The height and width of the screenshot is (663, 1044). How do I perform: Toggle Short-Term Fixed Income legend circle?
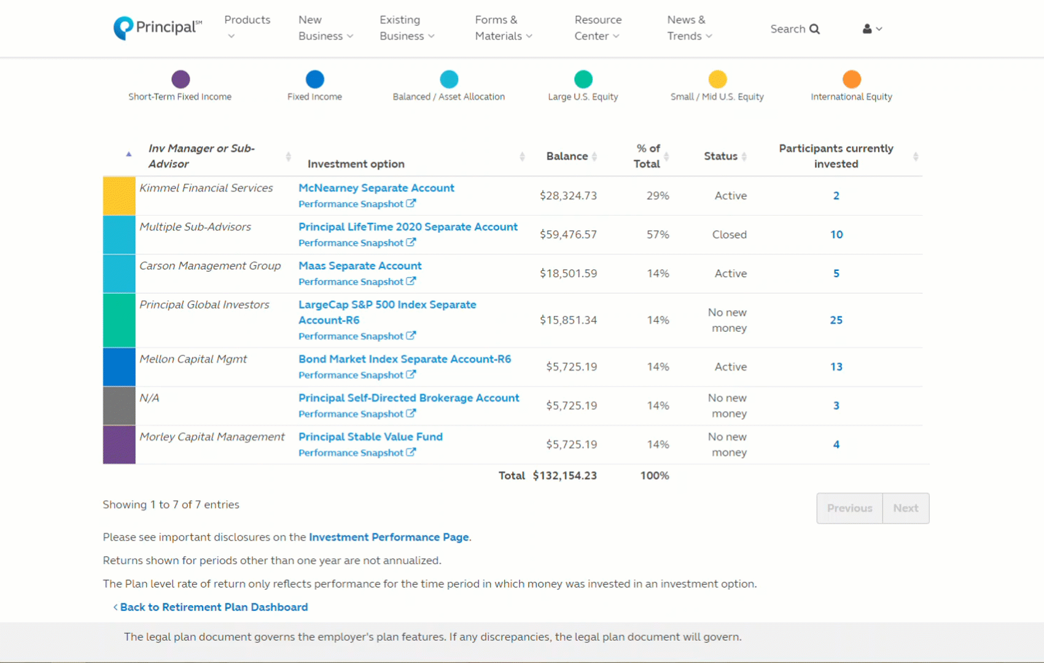181,79
